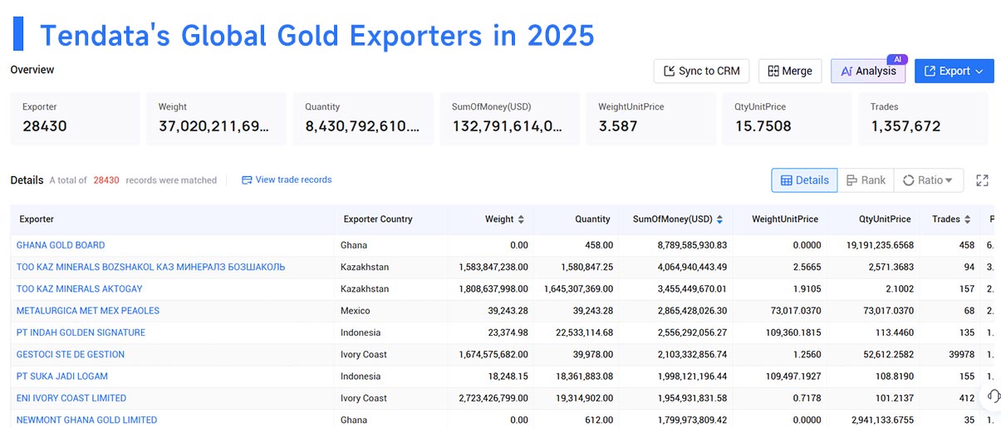The height and width of the screenshot is (428, 1001).
Task: Open TOO KAZ MINERALS BOZSHAKOL exporter link
Action: 150,267
